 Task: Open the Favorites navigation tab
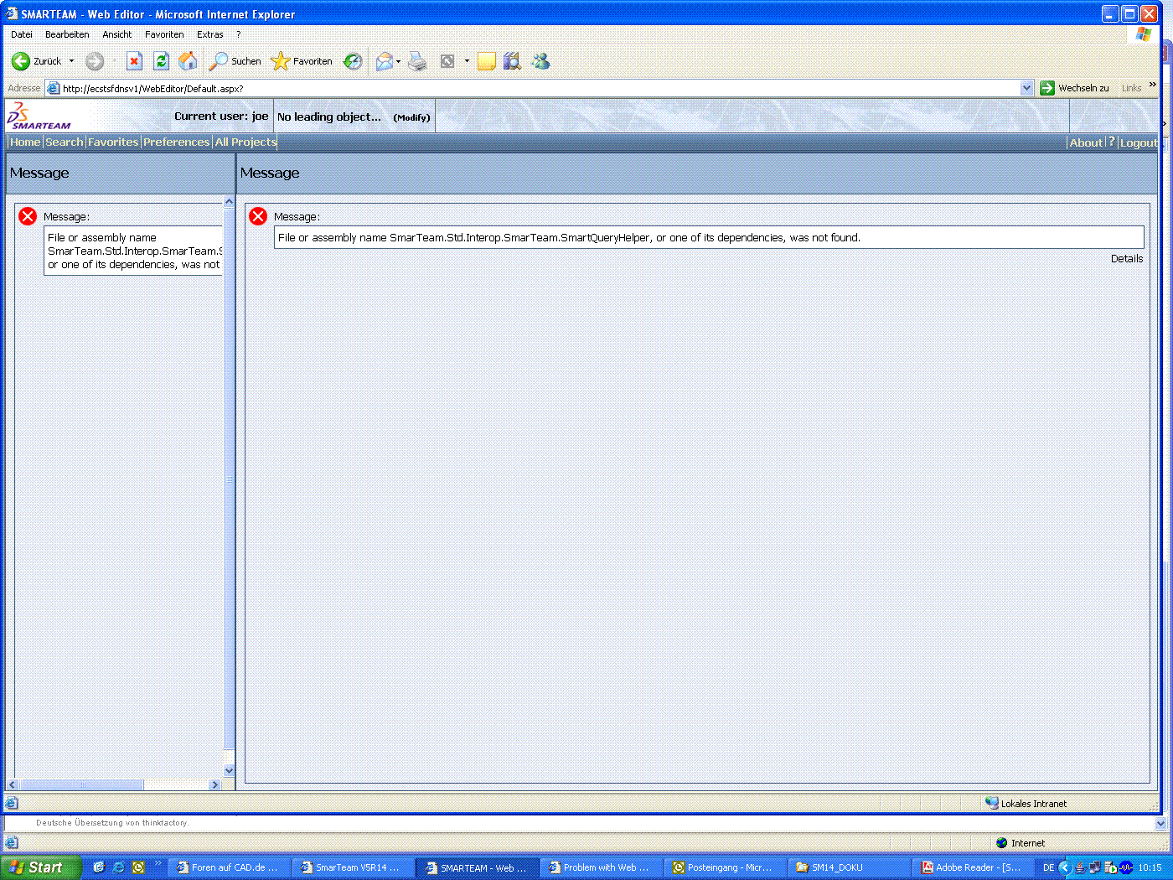[113, 142]
